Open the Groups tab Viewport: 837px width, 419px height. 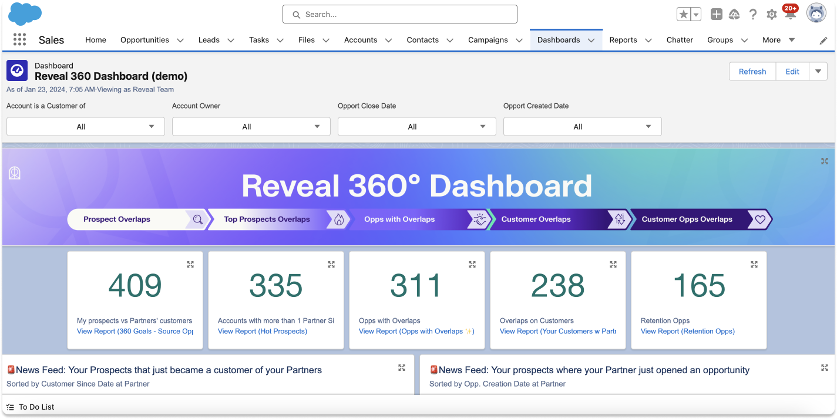pyautogui.click(x=720, y=40)
